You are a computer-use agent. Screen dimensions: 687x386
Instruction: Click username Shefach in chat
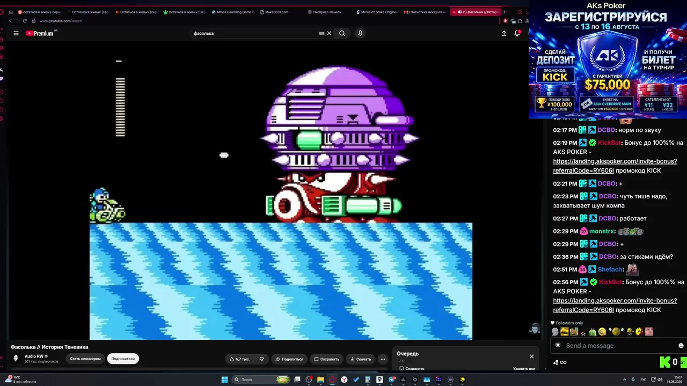610,270
